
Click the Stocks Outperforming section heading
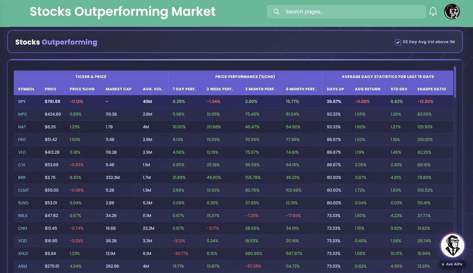(56, 42)
